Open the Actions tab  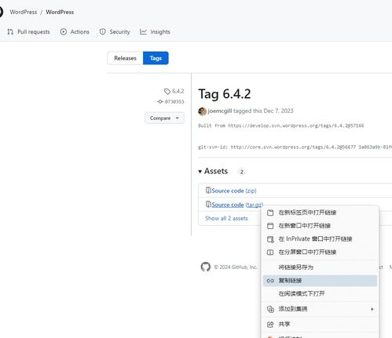(x=75, y=32)
